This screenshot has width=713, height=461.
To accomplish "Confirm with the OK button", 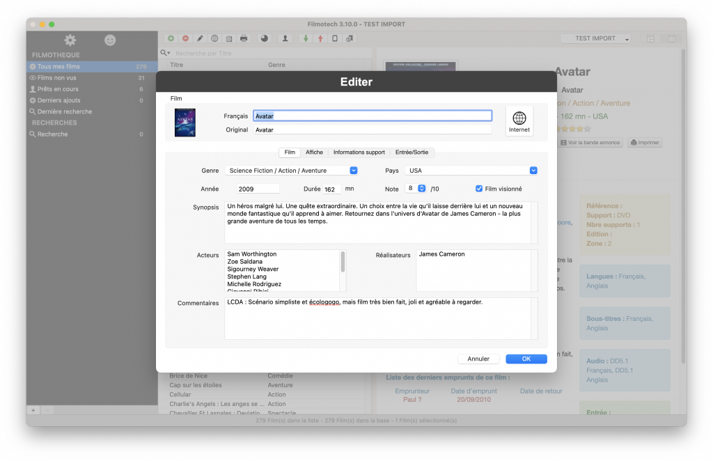I will (526, 359).
